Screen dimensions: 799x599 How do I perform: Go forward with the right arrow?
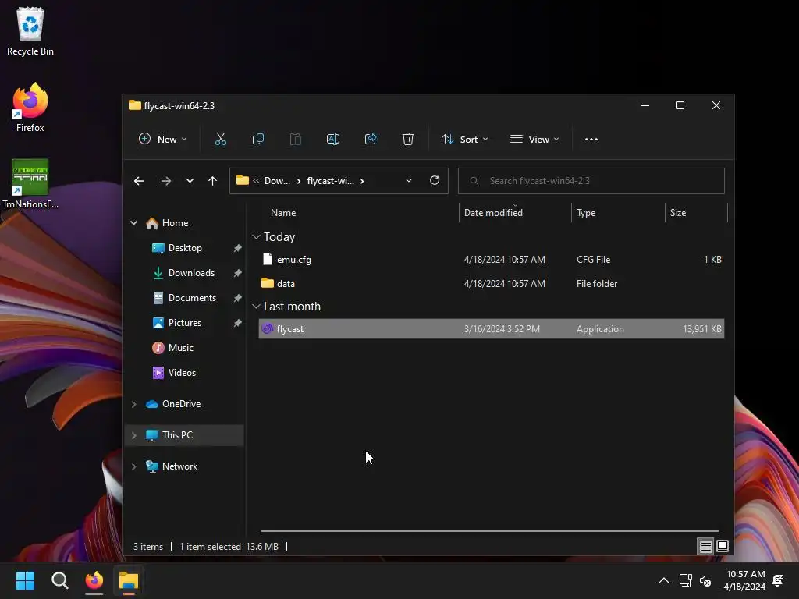[166, 181]
